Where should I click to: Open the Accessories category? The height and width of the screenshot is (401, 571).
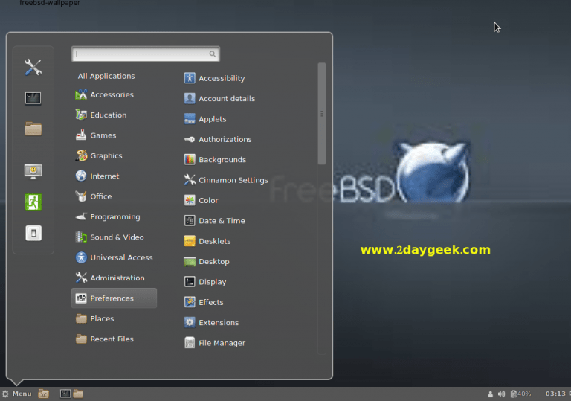[105, 94]
